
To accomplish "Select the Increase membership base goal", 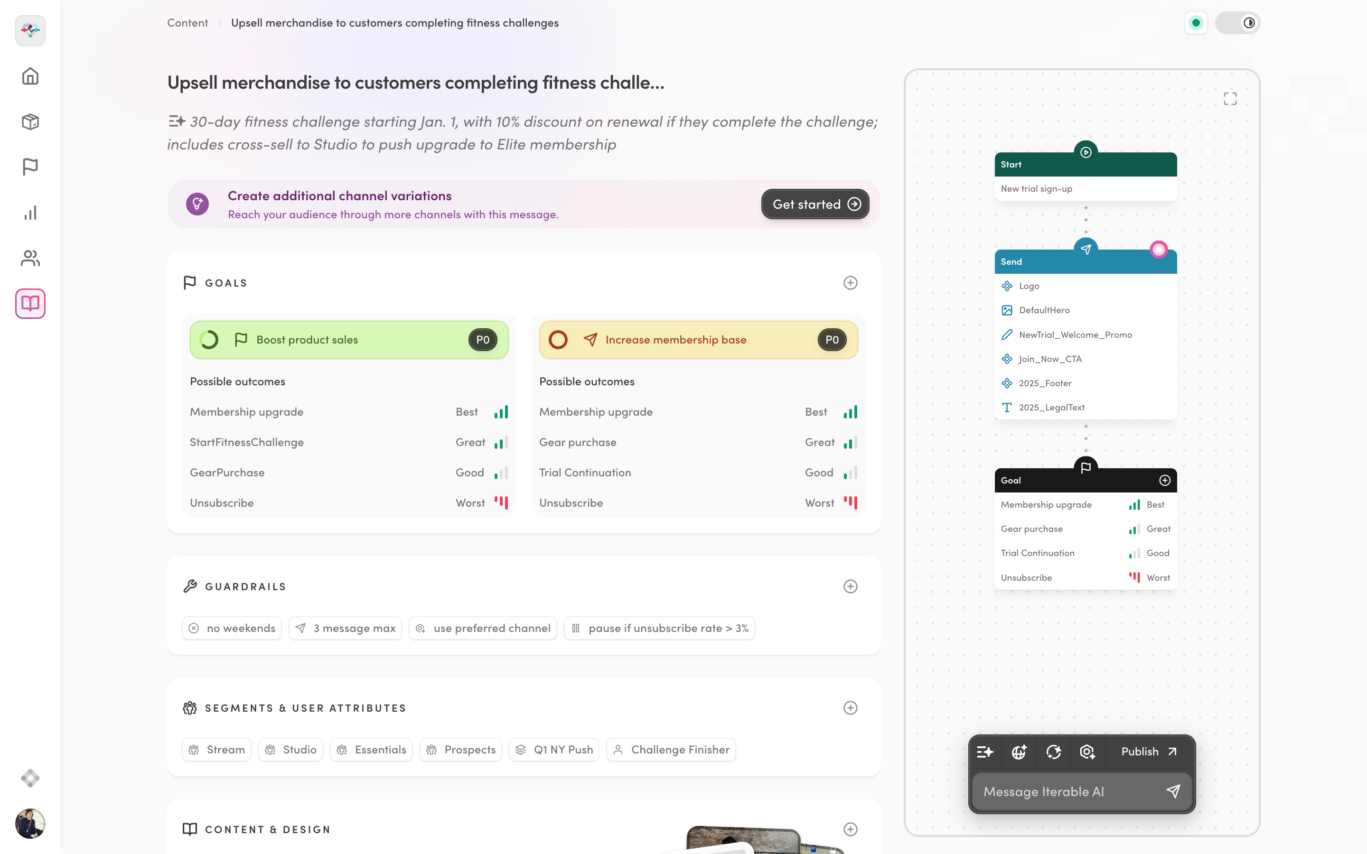I will click(698, 340).
